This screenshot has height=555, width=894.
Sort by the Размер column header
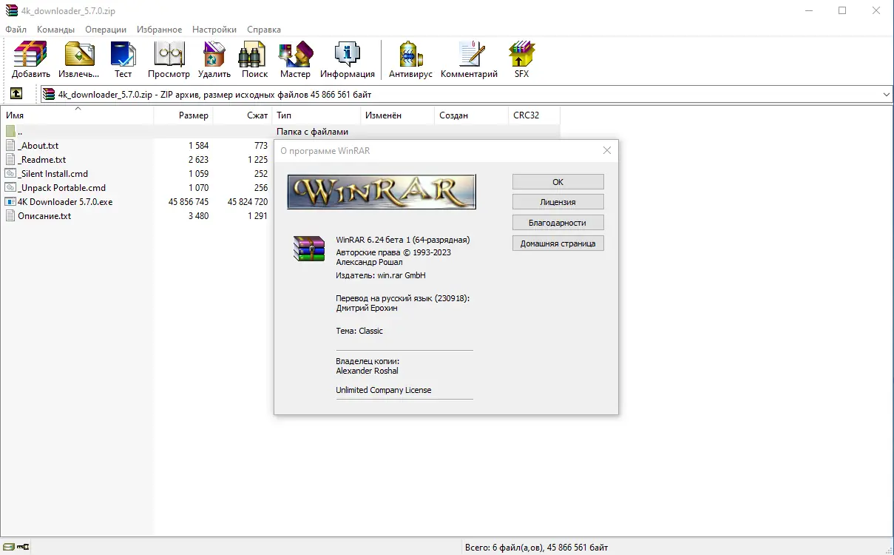(x=183, y=115)
